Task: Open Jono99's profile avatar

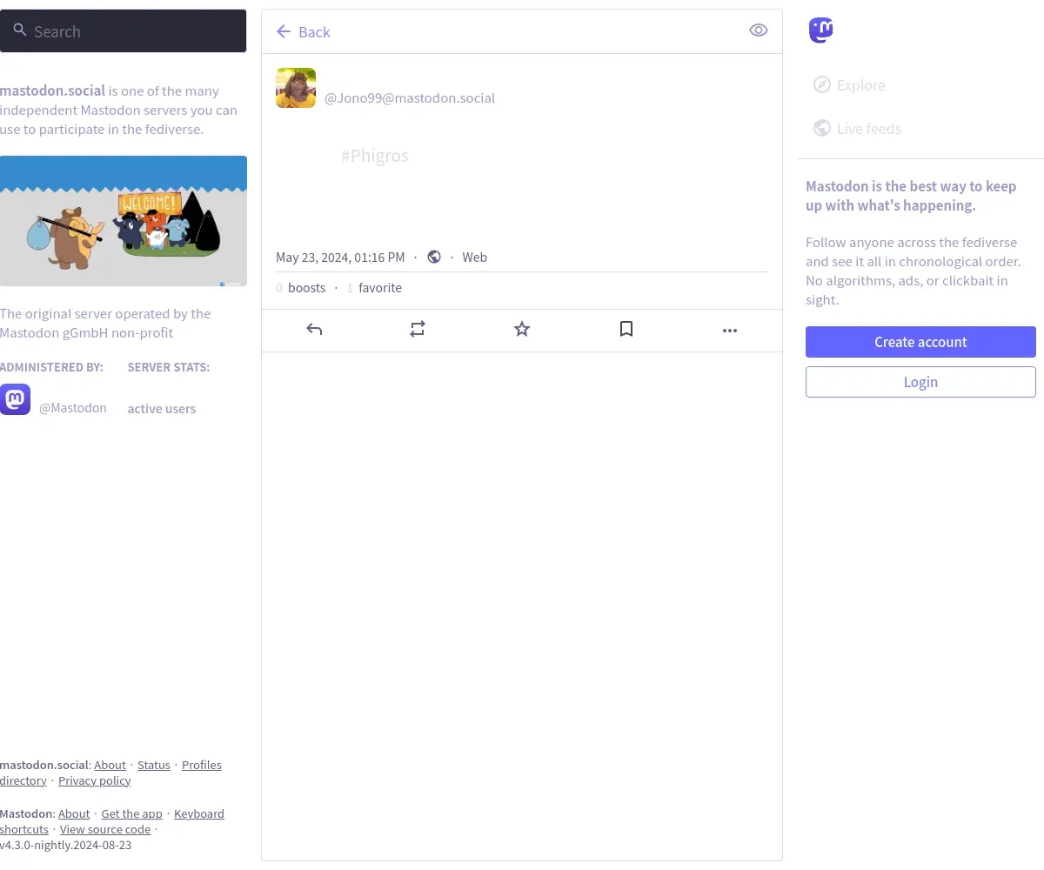Action: click(296, 88)
